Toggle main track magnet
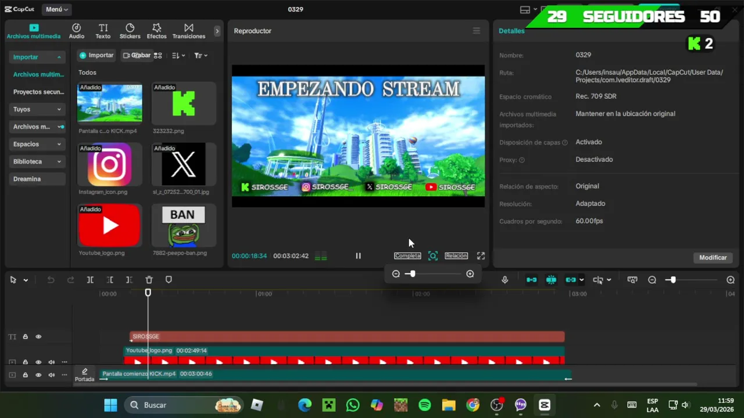Image resolution: width=744 pixels, height=418 pixels. click(x=531, y=280)
